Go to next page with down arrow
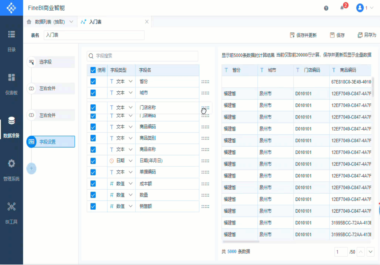This screenshot has width=380, height=265. [x=370, y=252]
